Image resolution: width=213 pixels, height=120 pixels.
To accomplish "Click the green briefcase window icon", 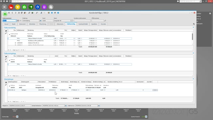I will click(x=5, y=14).
